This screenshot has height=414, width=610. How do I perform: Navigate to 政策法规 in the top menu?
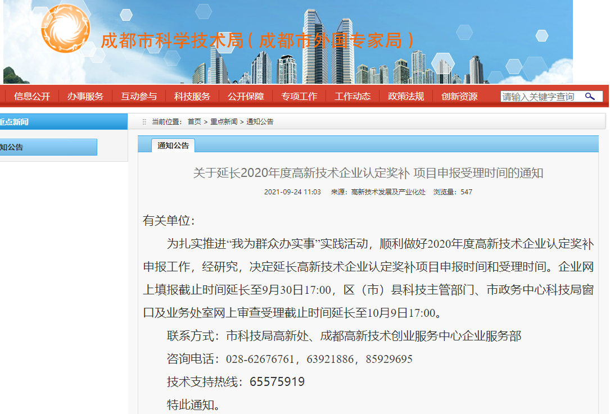click(406, 97)
